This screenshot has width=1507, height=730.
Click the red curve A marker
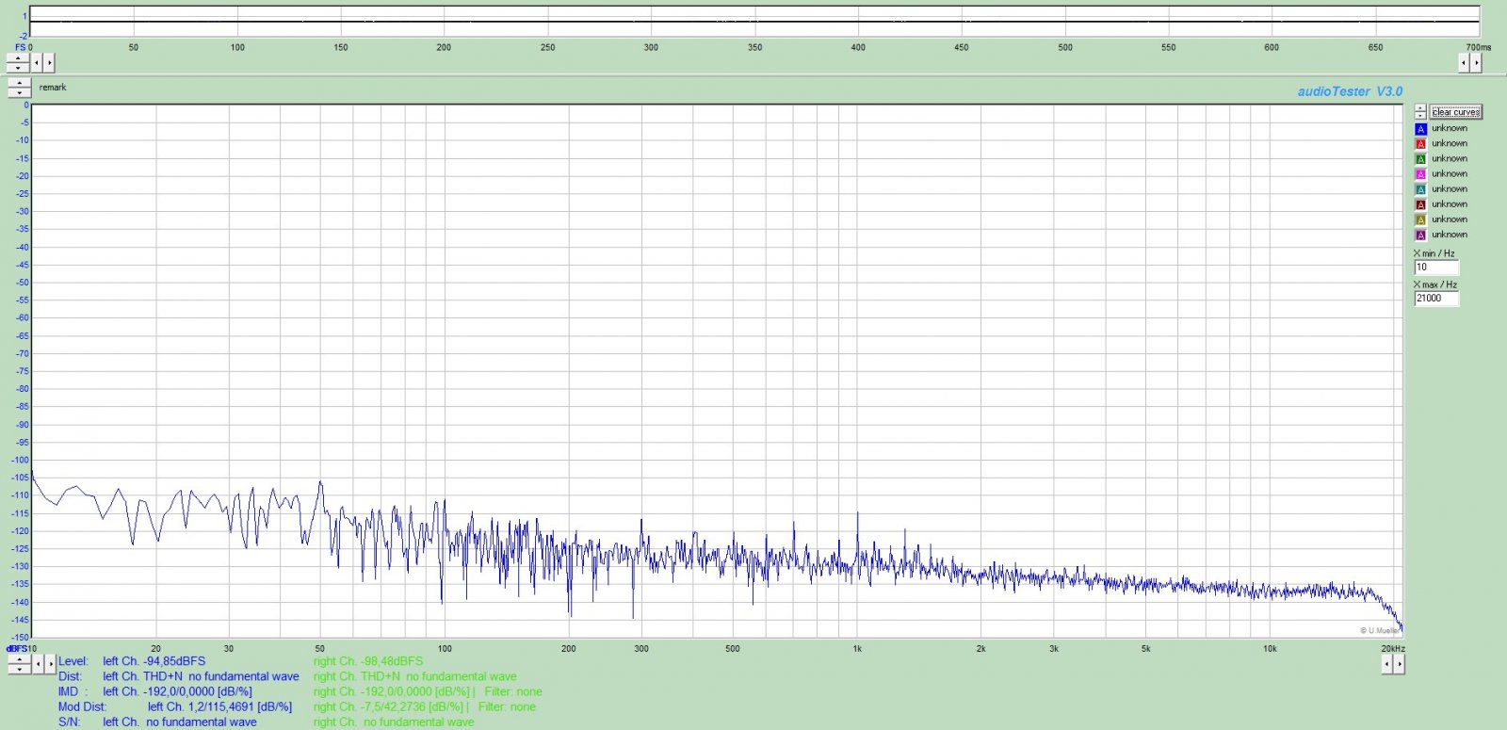1421,144
